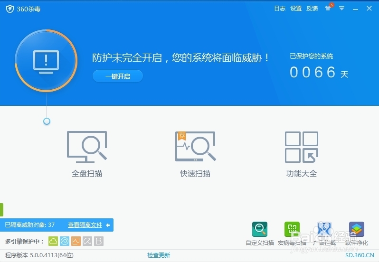This screenshot has height=262, width=379.
Task: Open 自定义扫描 custom scan icon
Action: (x=260, y=229)
